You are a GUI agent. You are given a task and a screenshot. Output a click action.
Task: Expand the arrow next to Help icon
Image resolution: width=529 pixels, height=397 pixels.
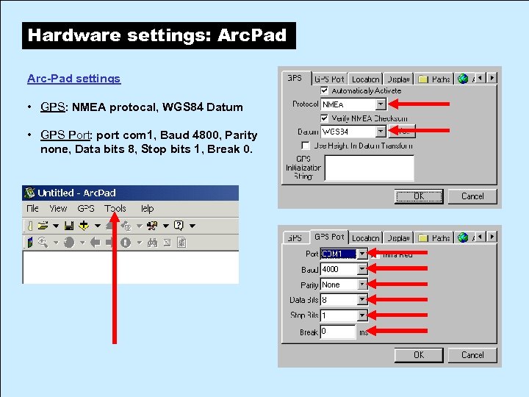coord(192,226)
